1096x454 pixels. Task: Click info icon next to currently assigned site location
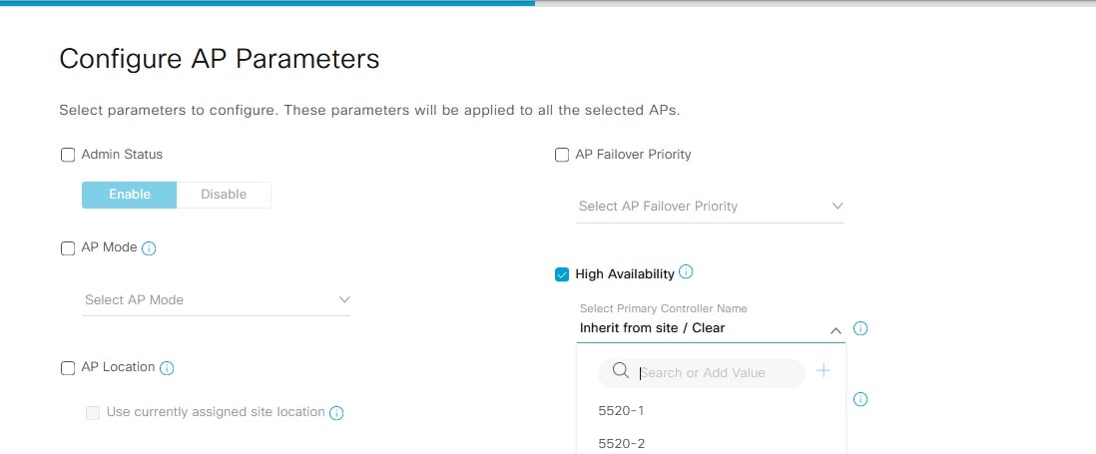[x=336, y=413]
